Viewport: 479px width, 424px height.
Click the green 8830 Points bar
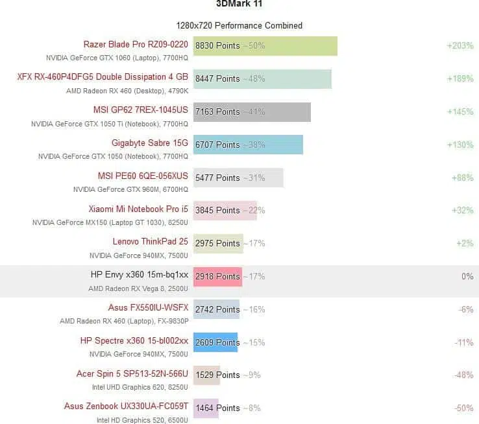point(265,46)
